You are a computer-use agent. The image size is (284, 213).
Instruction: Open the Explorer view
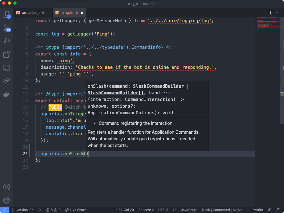click(7, 14)
